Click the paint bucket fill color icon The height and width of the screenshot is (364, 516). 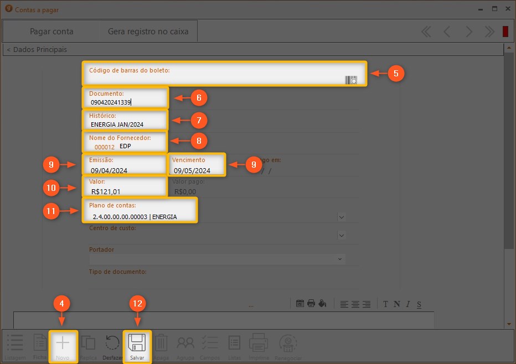(x=322, y=304)
